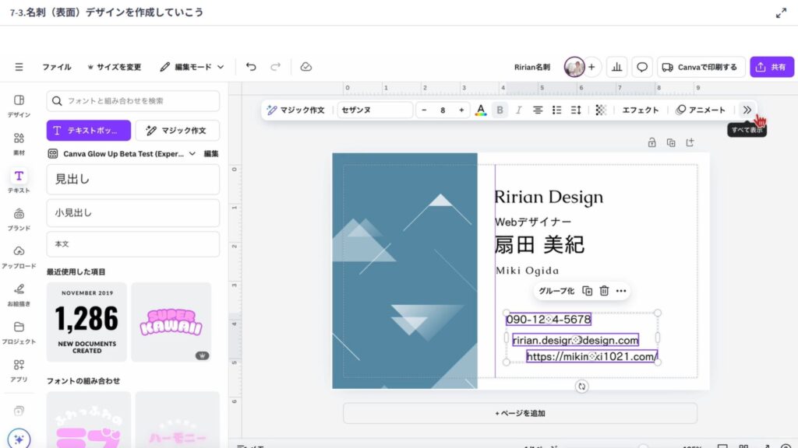Toggle italic formatting
This screenshot has height=448, width=798.
click(518, 110)
